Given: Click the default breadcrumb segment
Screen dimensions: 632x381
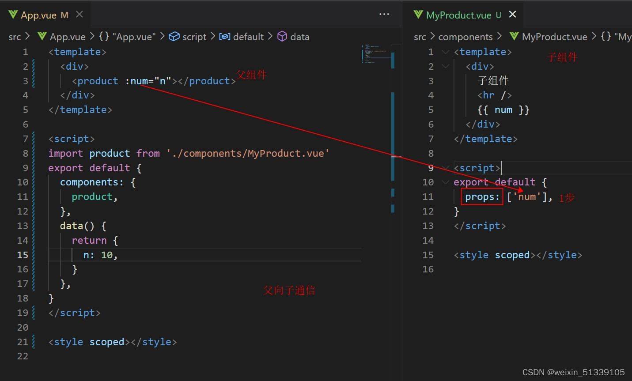Looking at the screenshot, I should [248, 37].
